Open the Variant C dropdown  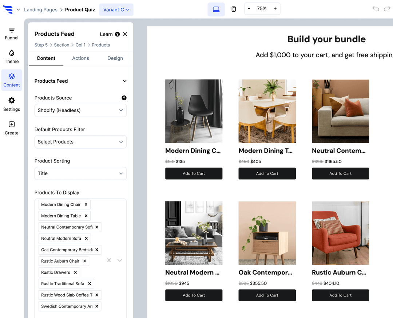click(116, 10)
